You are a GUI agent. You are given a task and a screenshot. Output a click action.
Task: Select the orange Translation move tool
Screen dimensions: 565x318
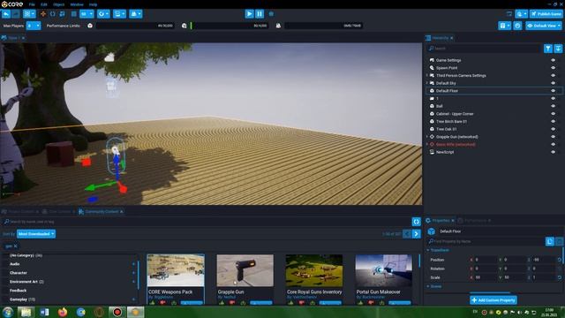coord(43,14)
